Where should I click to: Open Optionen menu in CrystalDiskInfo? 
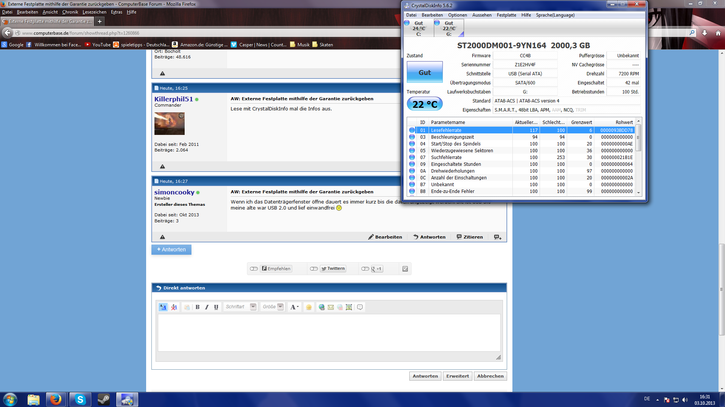pos(457,15)
